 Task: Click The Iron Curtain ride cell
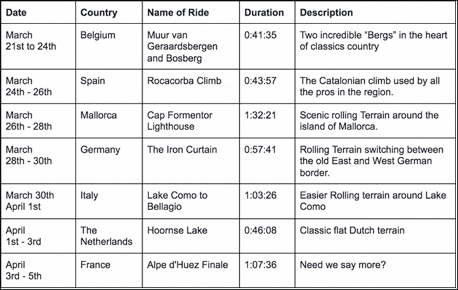191,161
